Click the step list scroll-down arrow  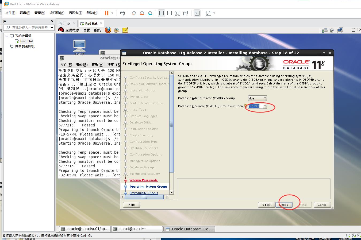pos(172,192)
